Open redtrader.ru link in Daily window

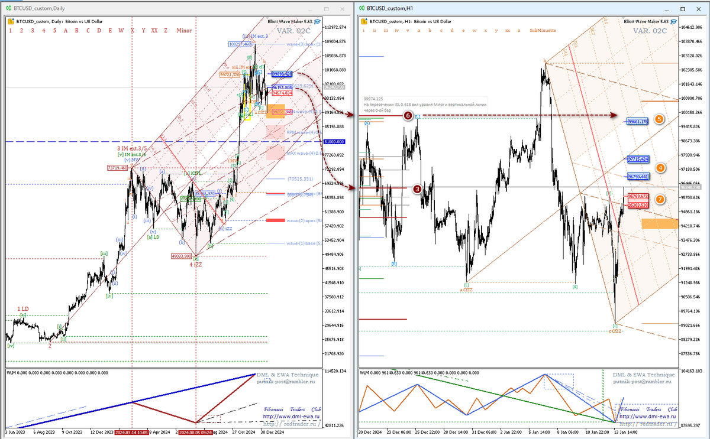(291, 424)
